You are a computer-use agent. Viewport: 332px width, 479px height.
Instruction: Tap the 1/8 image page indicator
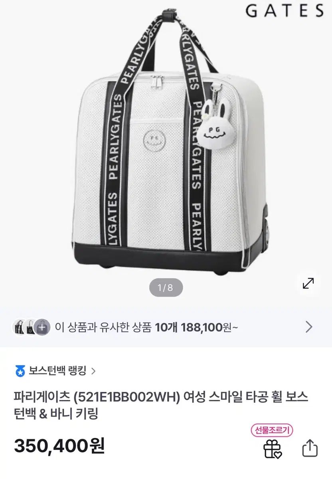click(166, 287)
